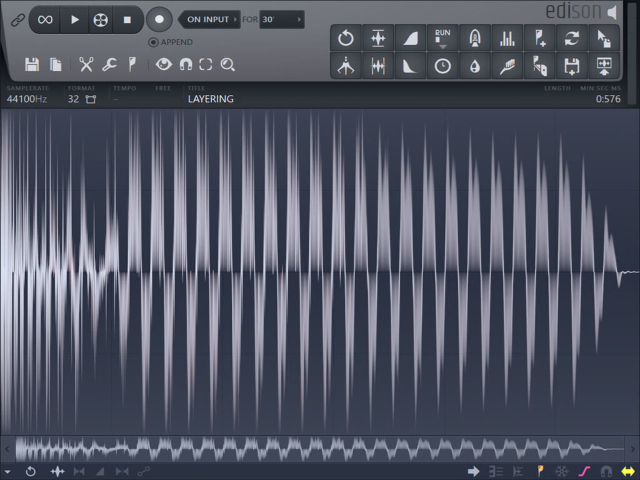Click the sample format value 32
This screenshot has width=640, height=480.
pos(74,99)
